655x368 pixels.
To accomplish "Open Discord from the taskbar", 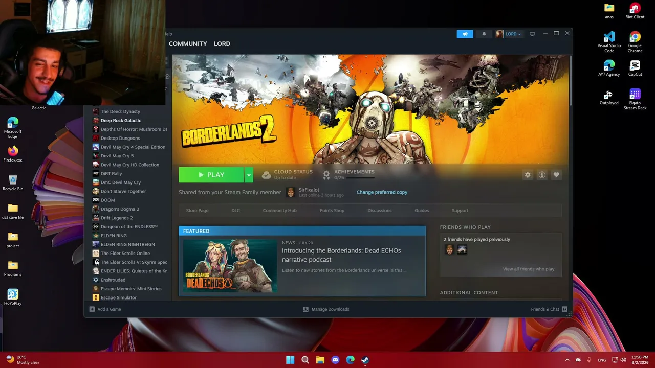I will point(335,360).
